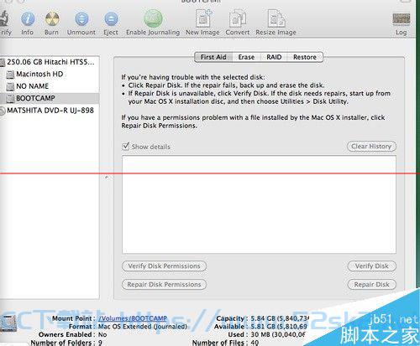Click the Clear History button
This screenshot has height=346, width=420.
coord(371,147)
